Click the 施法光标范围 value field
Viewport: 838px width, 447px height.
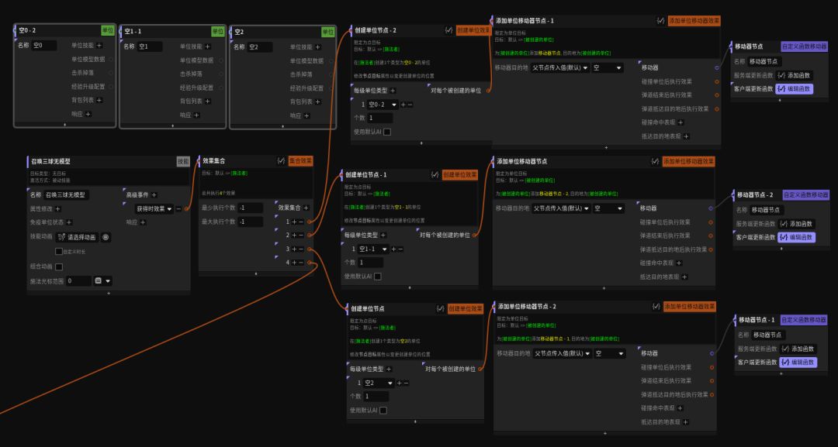click(78, 280)
